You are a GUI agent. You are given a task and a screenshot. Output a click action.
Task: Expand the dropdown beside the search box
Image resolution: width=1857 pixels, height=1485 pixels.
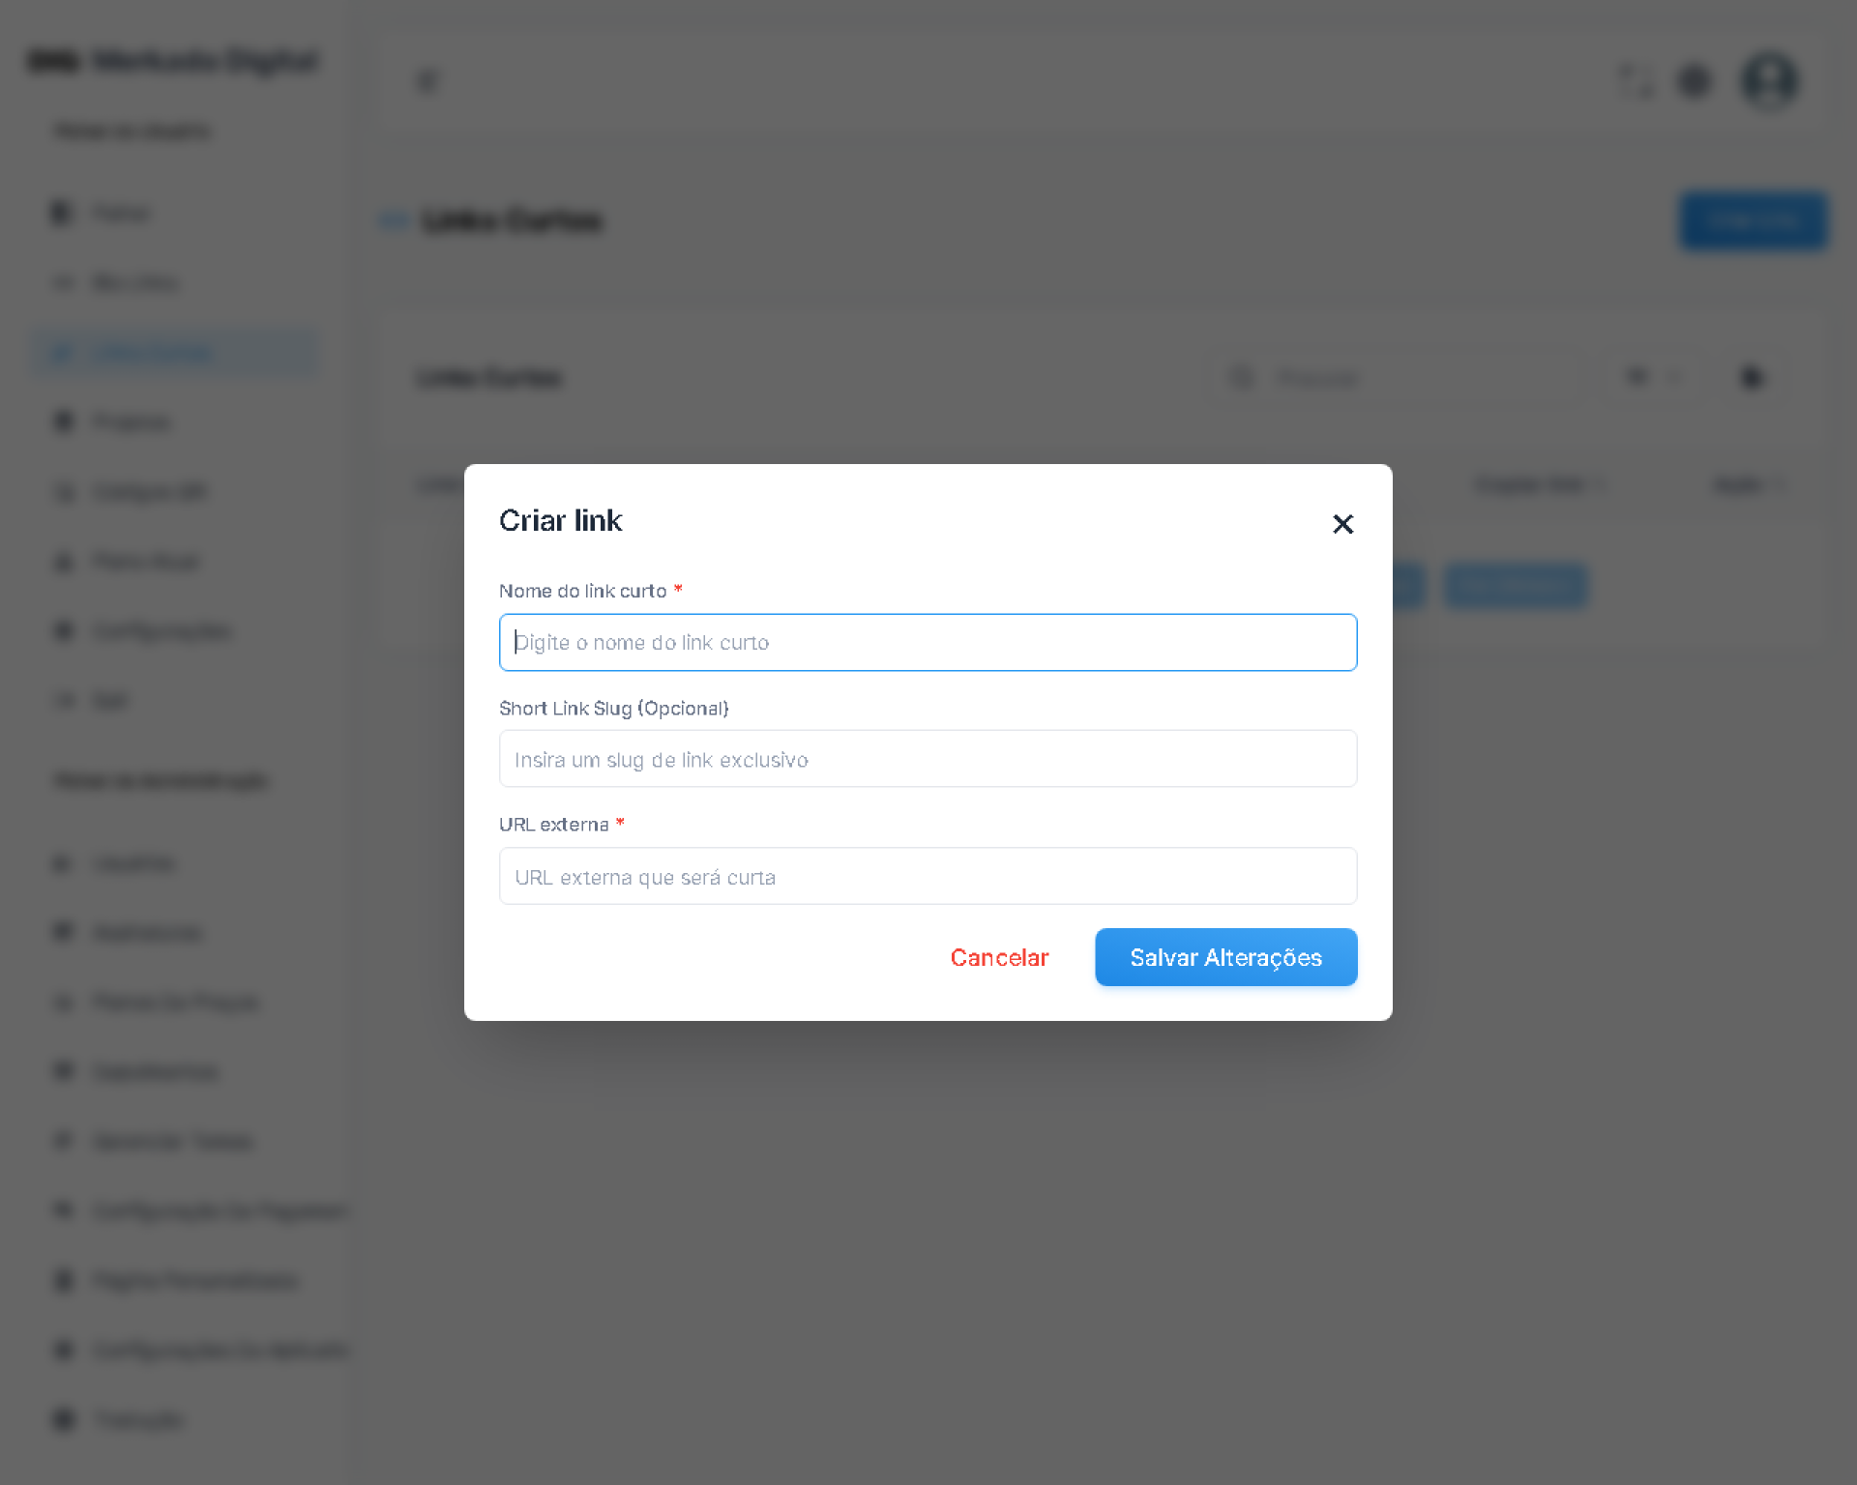click(1655, 378)
